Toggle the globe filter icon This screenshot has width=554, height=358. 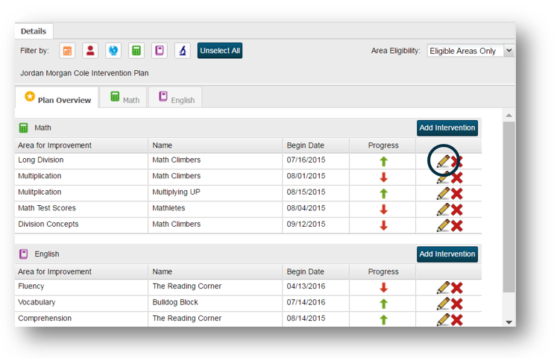tap(113, 51)
